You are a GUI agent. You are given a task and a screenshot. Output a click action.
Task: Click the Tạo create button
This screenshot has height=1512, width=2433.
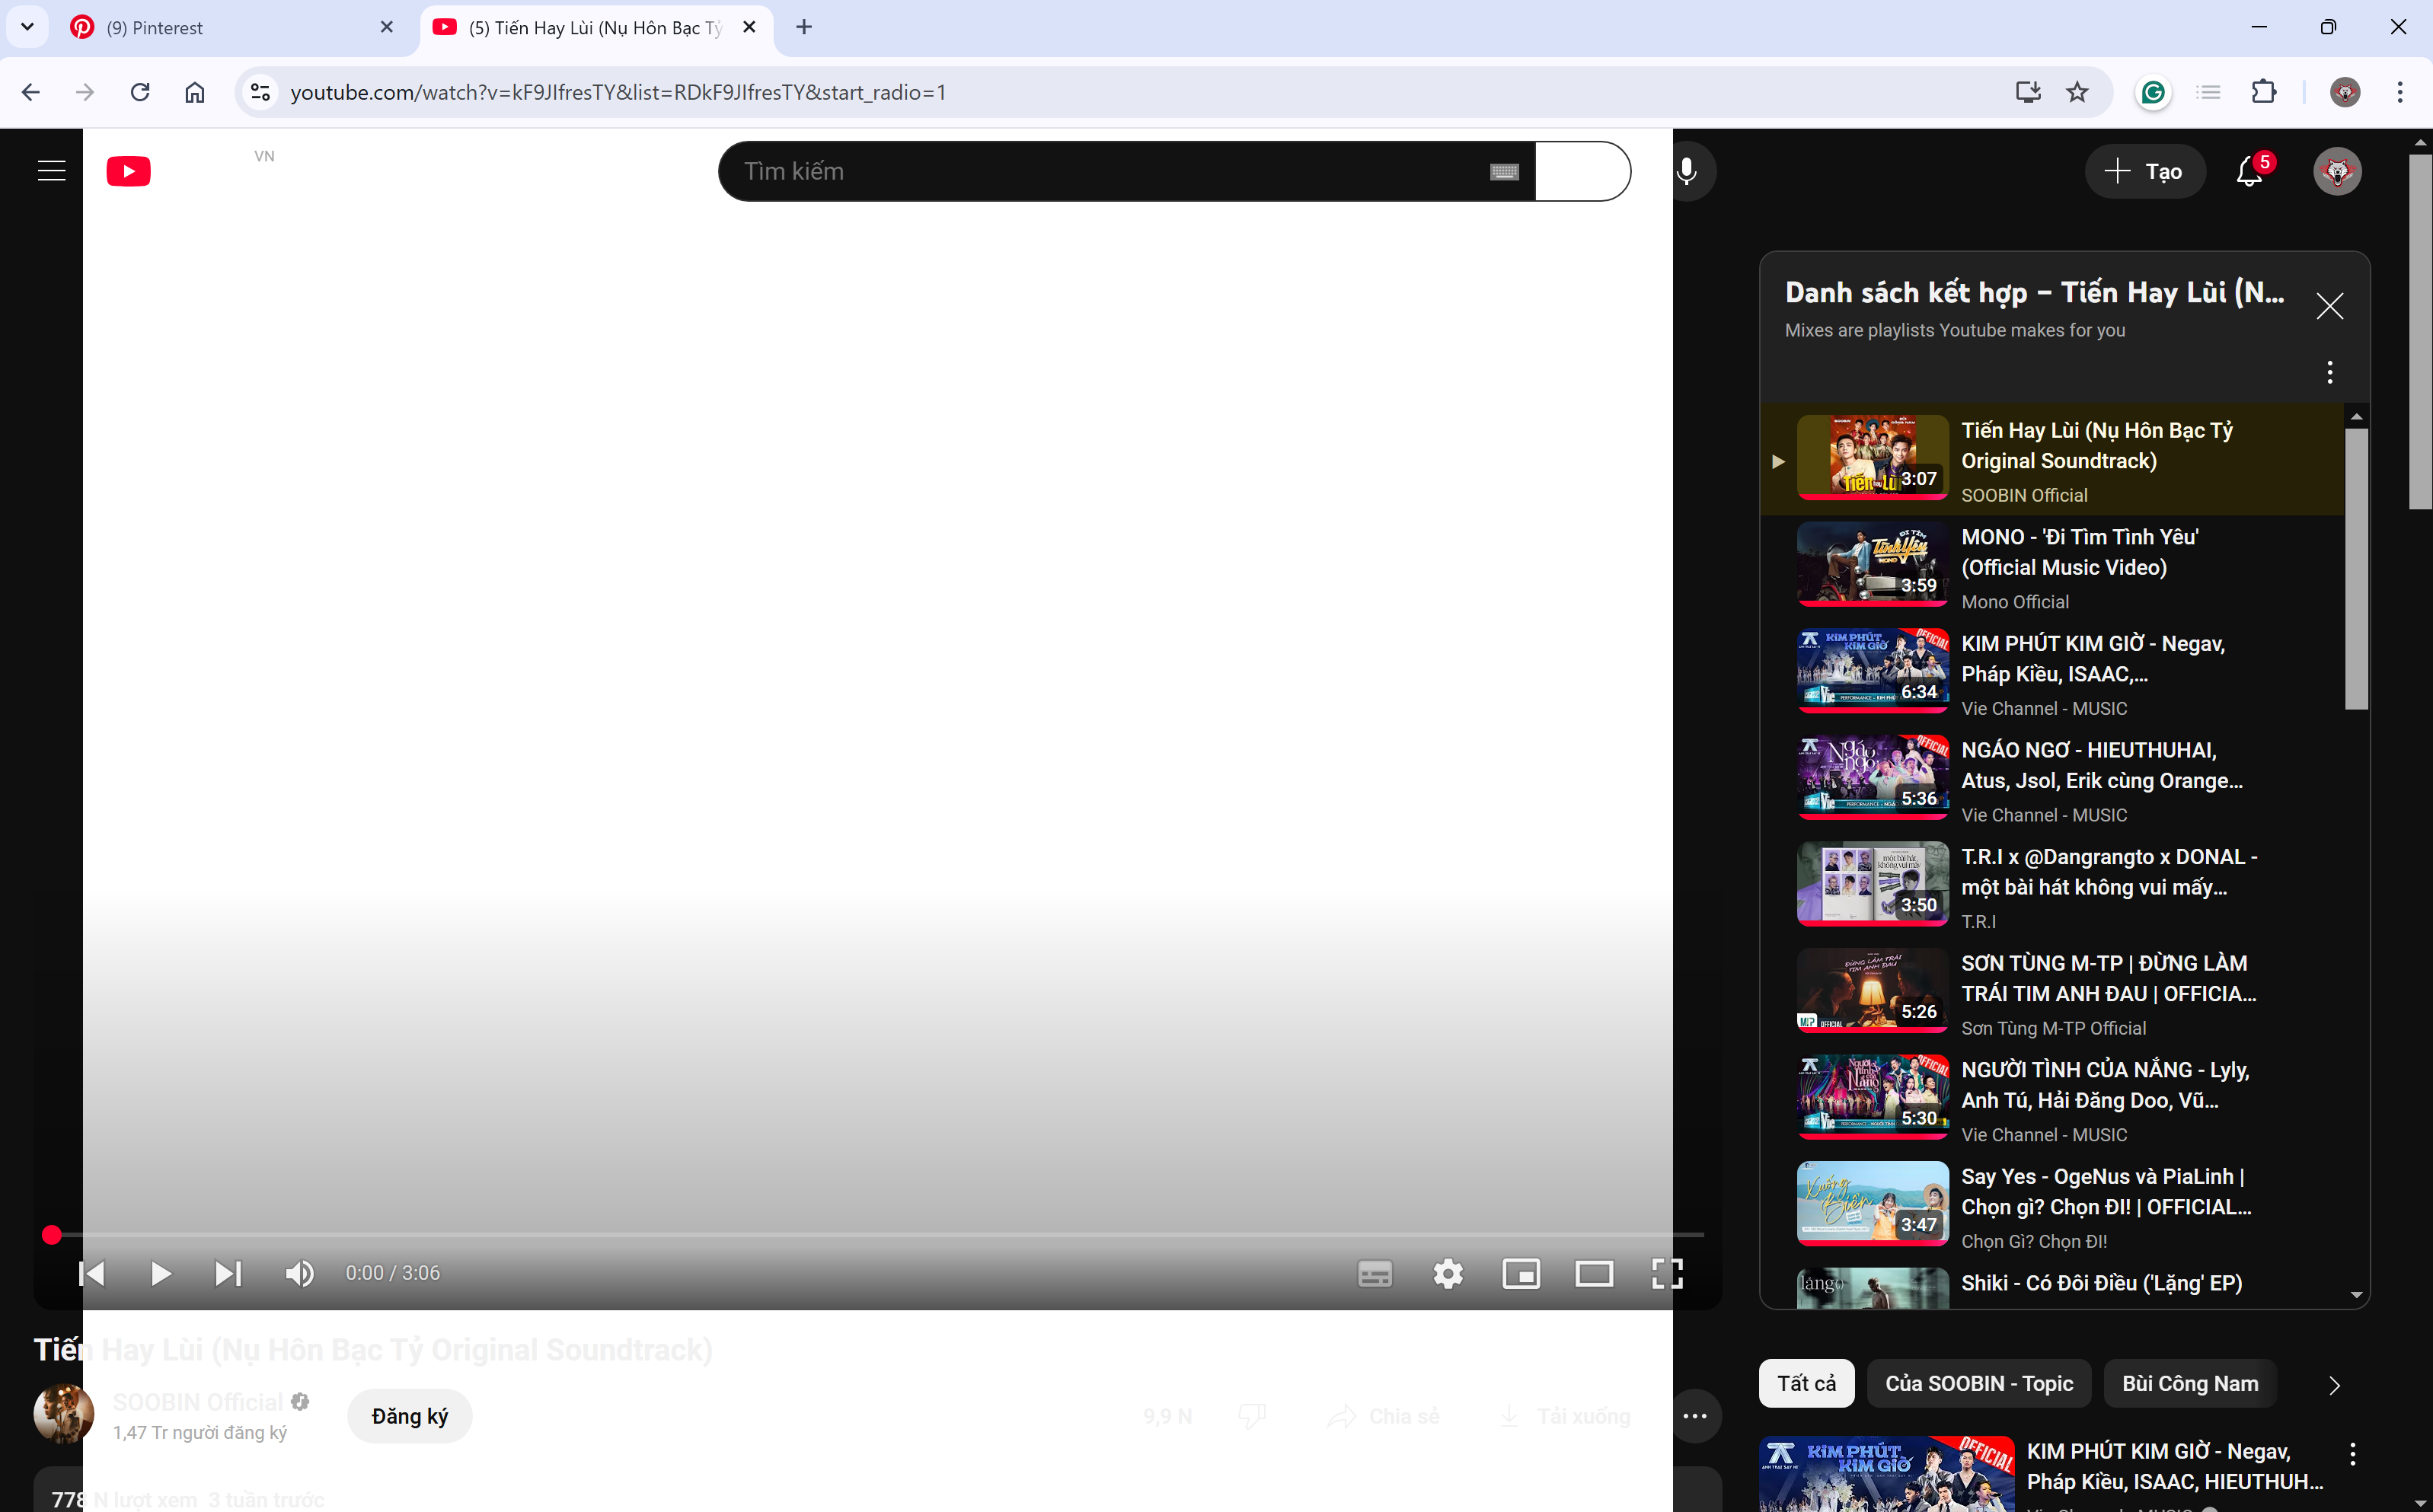tap(2144, 171)
